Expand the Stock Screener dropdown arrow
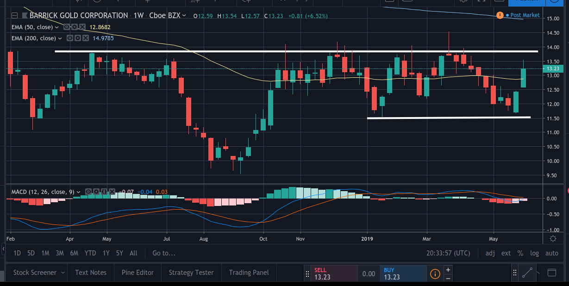 point(63,273)
